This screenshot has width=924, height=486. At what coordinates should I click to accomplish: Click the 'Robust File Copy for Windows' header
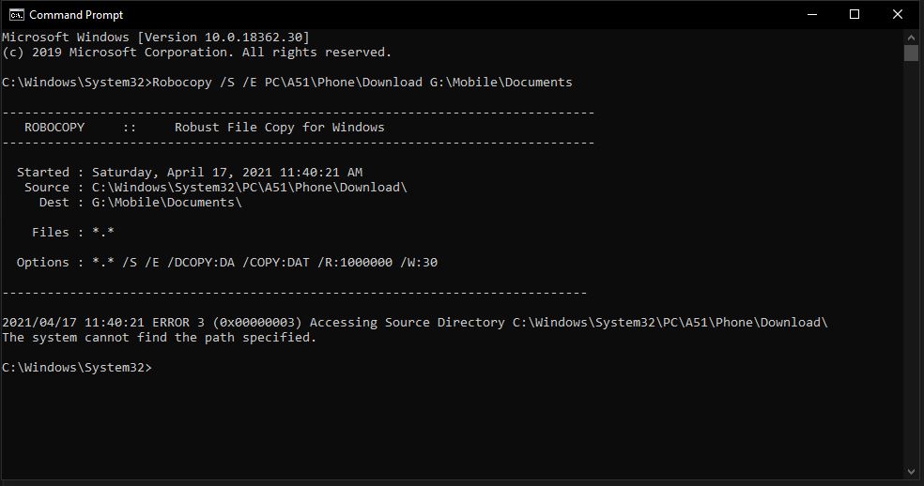click(279, 128)
